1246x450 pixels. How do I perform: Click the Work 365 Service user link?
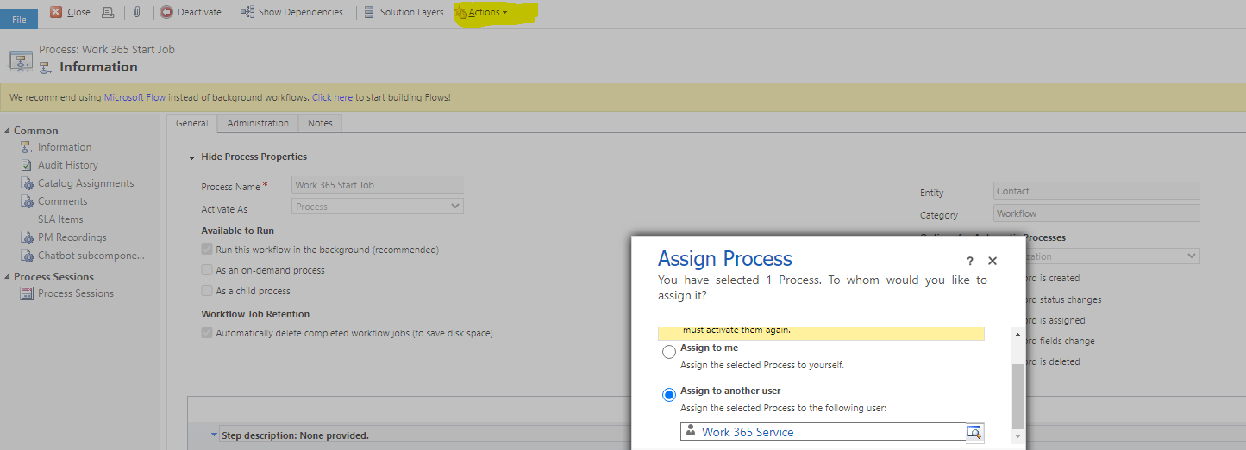pyautogui.click(x=748, y=432)
